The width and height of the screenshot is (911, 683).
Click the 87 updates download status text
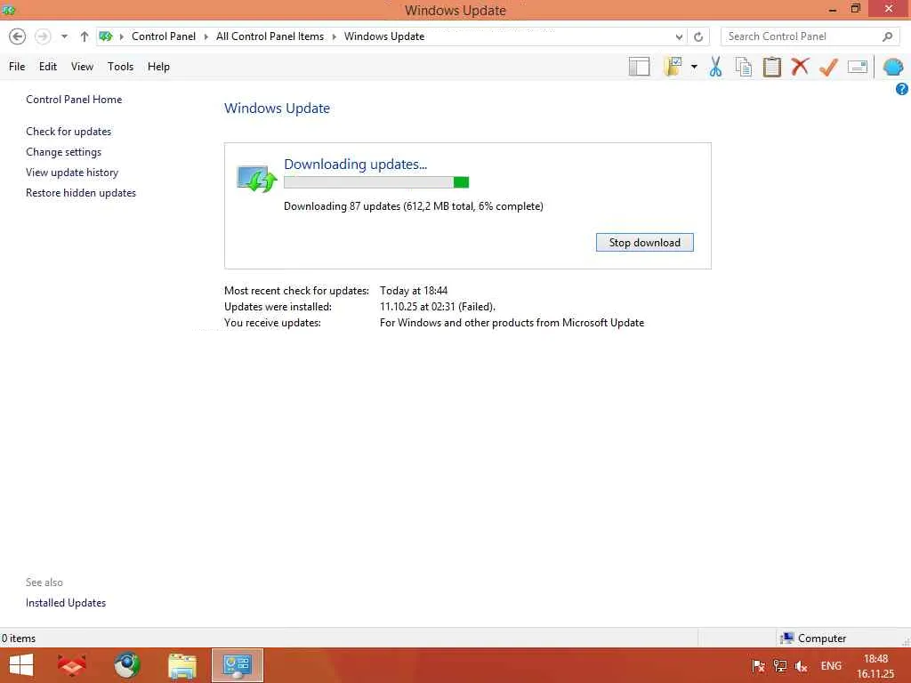[x=414, y=206]
